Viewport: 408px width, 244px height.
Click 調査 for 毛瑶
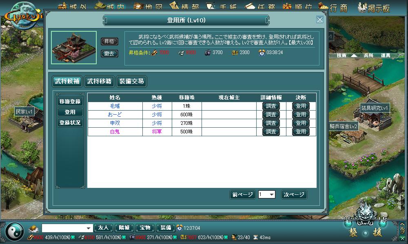[271, 106]
